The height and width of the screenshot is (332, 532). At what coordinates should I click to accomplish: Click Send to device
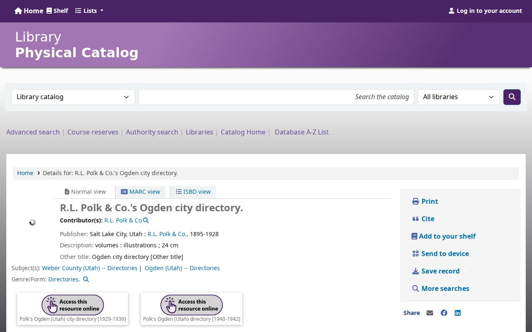click(441, 254)
